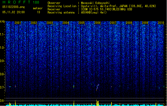Click the 2008 time marker
This screenshot has height=106, width=167.
coord(129,23)
